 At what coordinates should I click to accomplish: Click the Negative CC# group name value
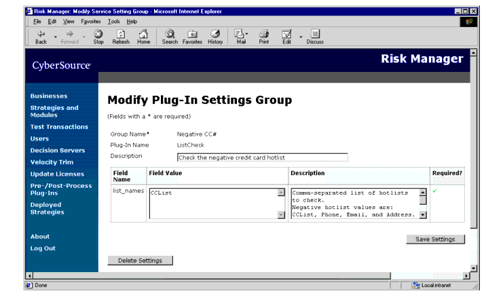[197, 134]
